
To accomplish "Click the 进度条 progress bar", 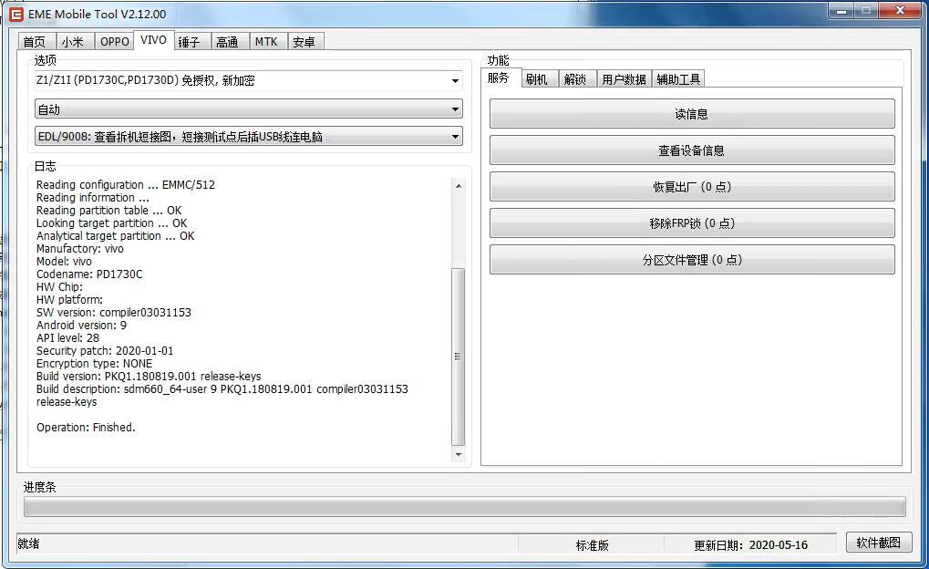I will (x=465, y=507).
